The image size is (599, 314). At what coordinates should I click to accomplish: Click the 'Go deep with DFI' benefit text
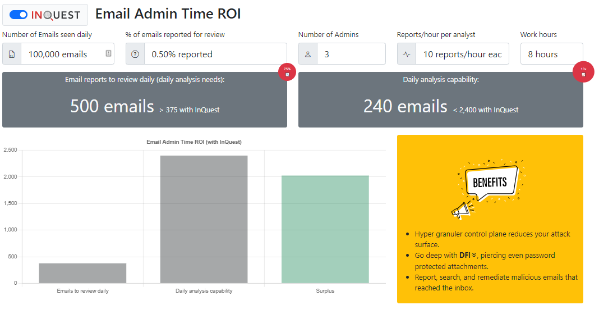pyautogui.click(x=485, y=261)
